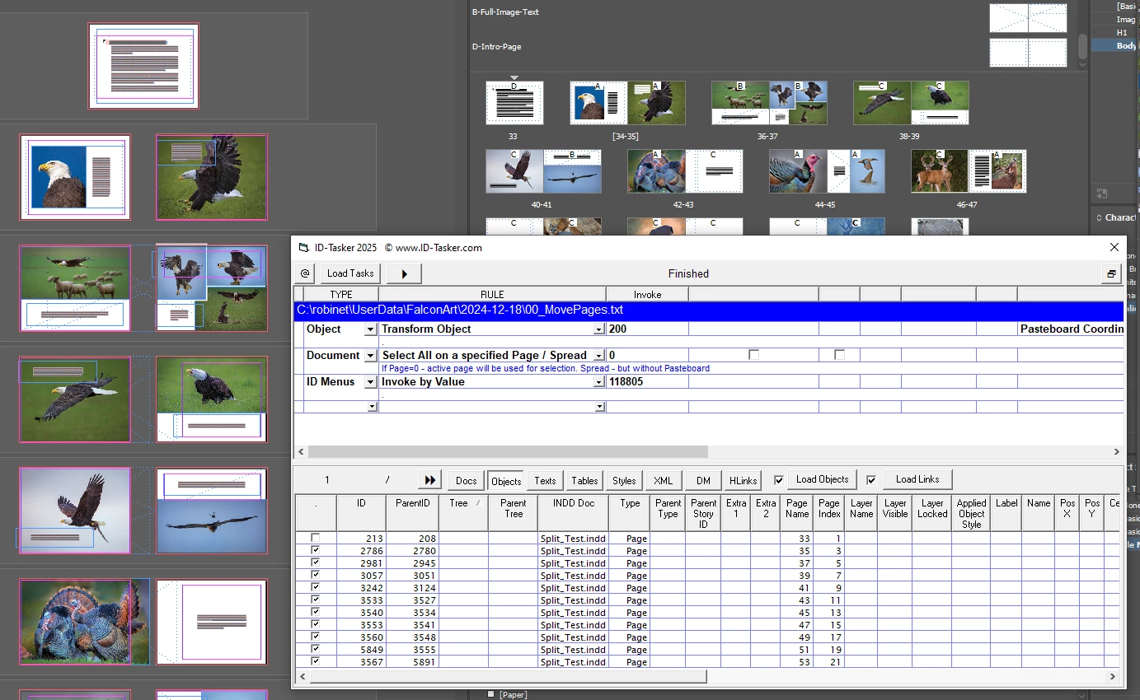This screenshot has width=1140, height=700.
Task: Open RULE dropdown for Select All on Page
Action: pyautogui.click(x=598, y=356)
